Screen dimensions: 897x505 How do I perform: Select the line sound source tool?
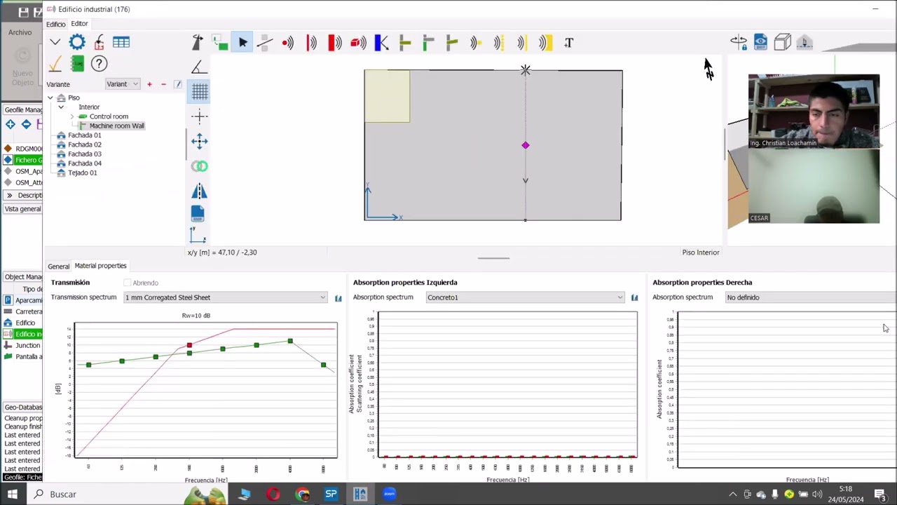[x=311, y=43]
